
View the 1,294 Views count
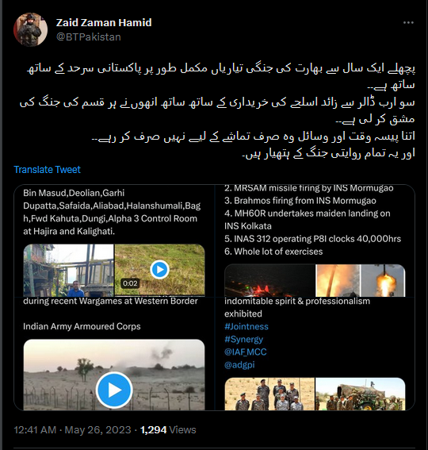tap(168, 430)
